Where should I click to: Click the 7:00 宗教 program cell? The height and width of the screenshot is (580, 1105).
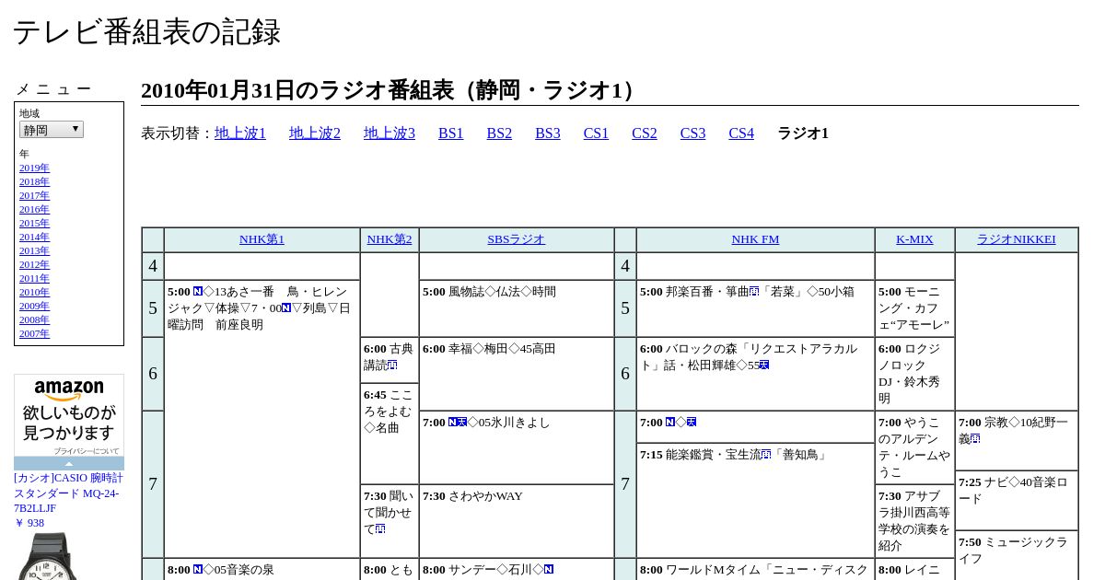point(1017,440)
